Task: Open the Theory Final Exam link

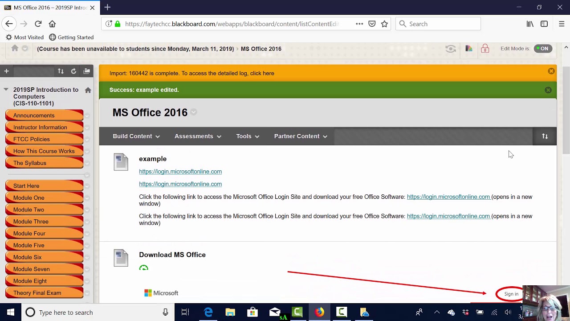Action: point(37,293)
